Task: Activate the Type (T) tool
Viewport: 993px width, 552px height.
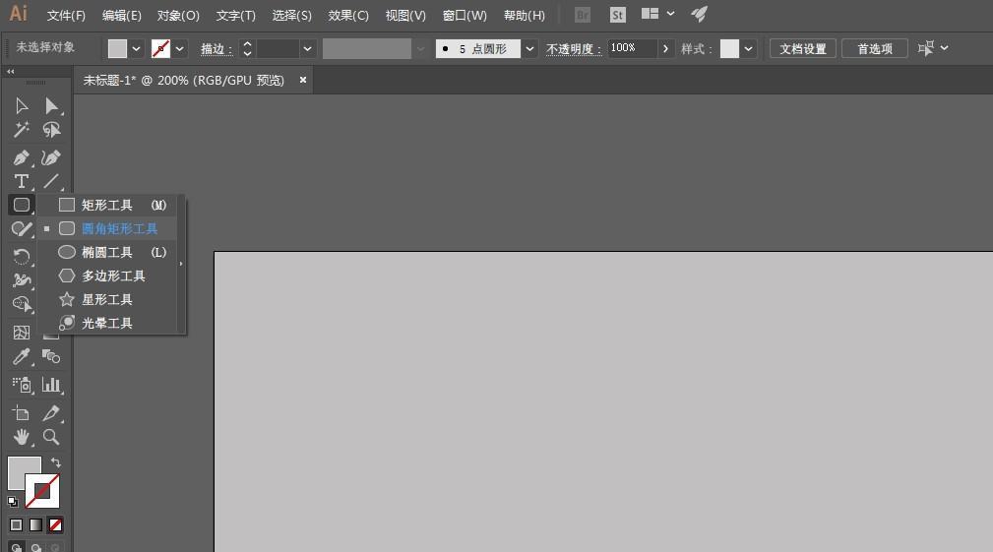Action: pyautogui.click(x=22, y=182)
